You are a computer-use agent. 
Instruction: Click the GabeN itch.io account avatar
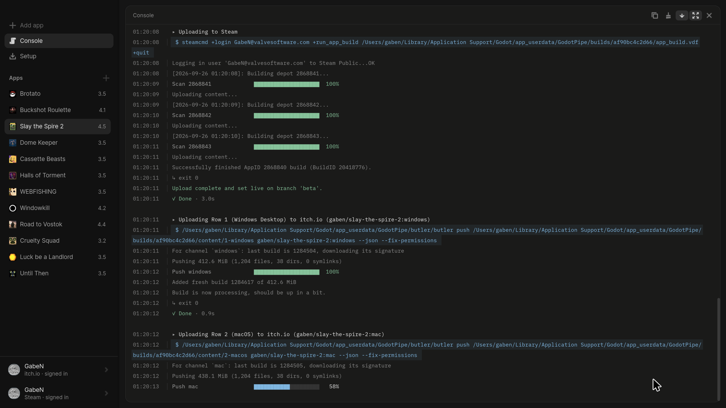pos(14,370)
